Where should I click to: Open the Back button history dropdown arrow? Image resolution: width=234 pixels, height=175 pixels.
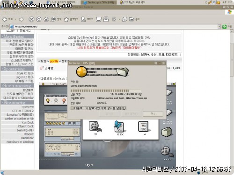(15, 19)
